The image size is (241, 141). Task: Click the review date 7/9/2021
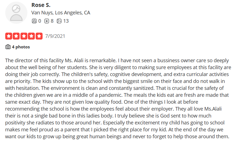55,36
